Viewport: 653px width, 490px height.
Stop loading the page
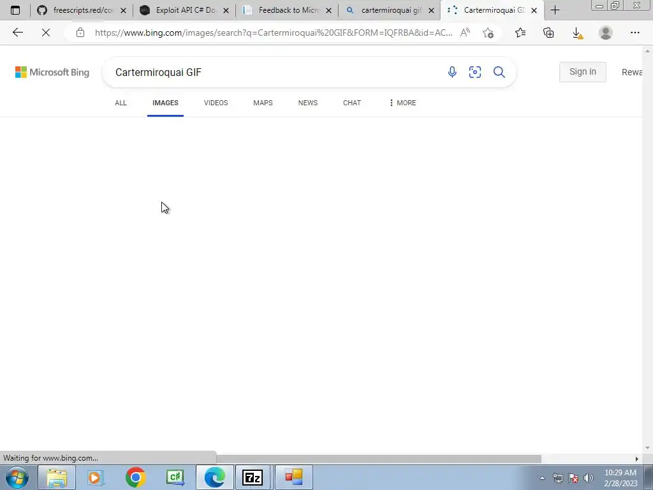[46, 33]
